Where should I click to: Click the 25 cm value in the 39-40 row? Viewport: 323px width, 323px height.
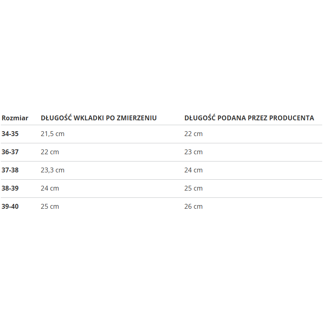(x=50, y=206)
